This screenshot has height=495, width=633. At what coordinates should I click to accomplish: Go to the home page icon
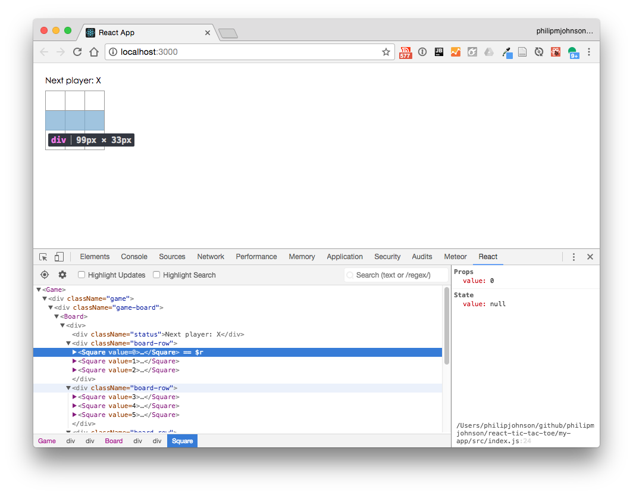pyautogui.click(x=94, y=52)
